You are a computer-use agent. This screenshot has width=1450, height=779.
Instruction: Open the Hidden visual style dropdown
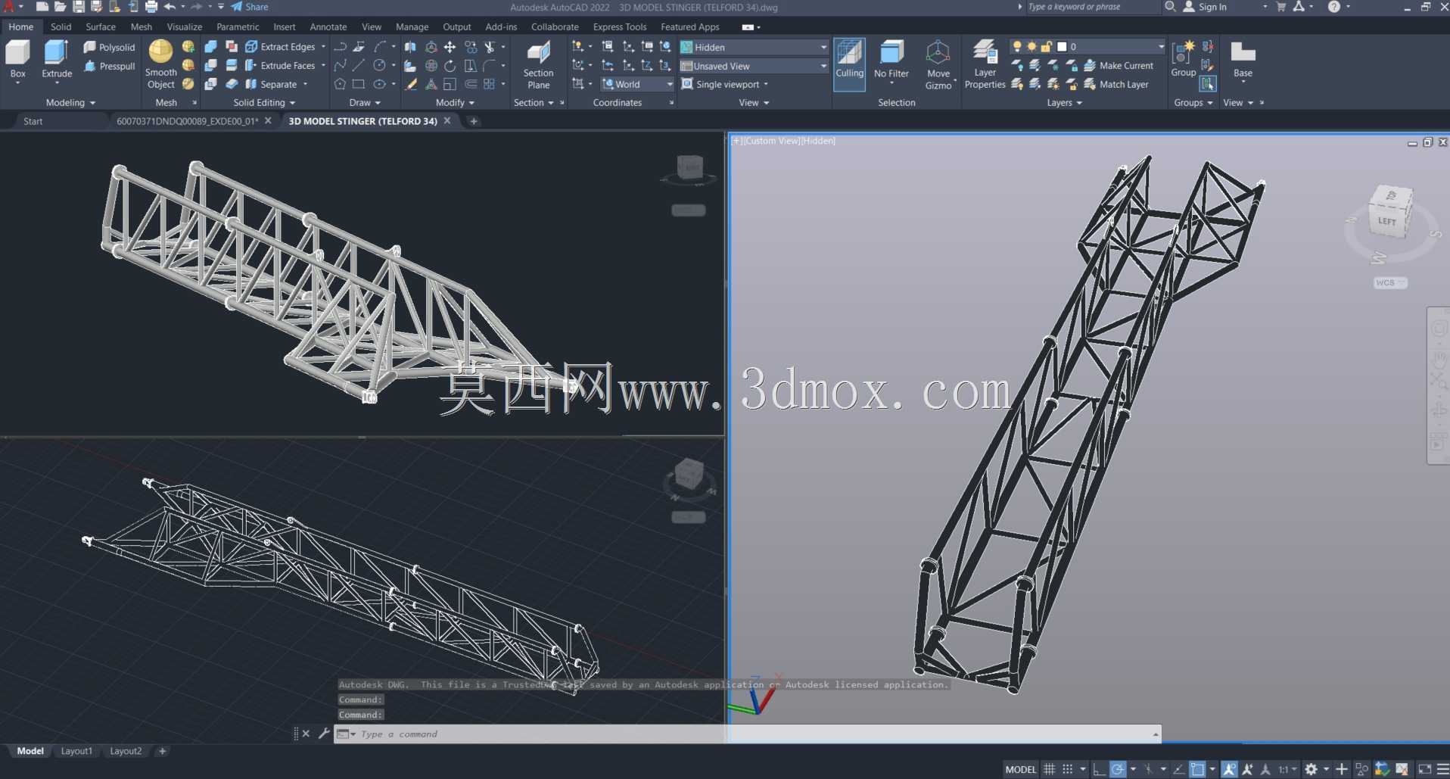point(754,47)
